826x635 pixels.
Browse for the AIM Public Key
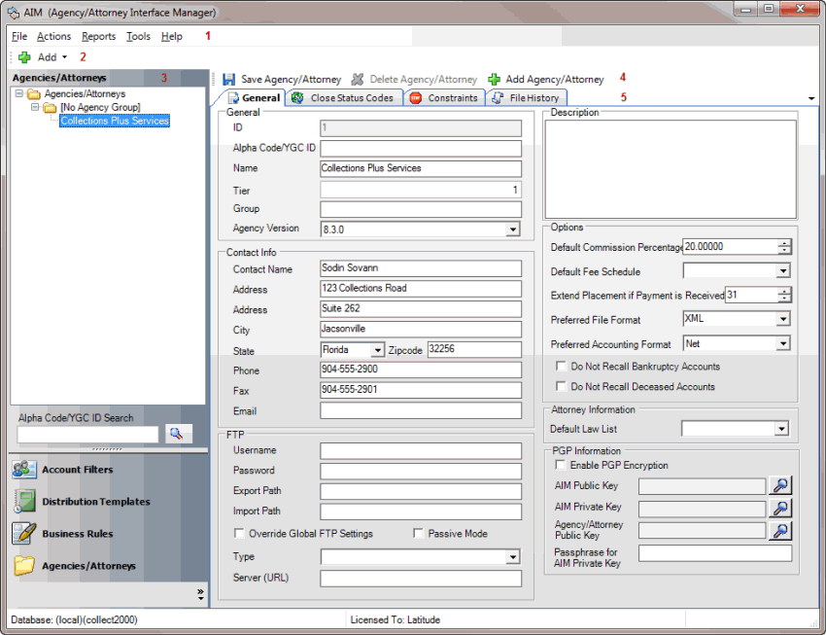click(779, 485)
